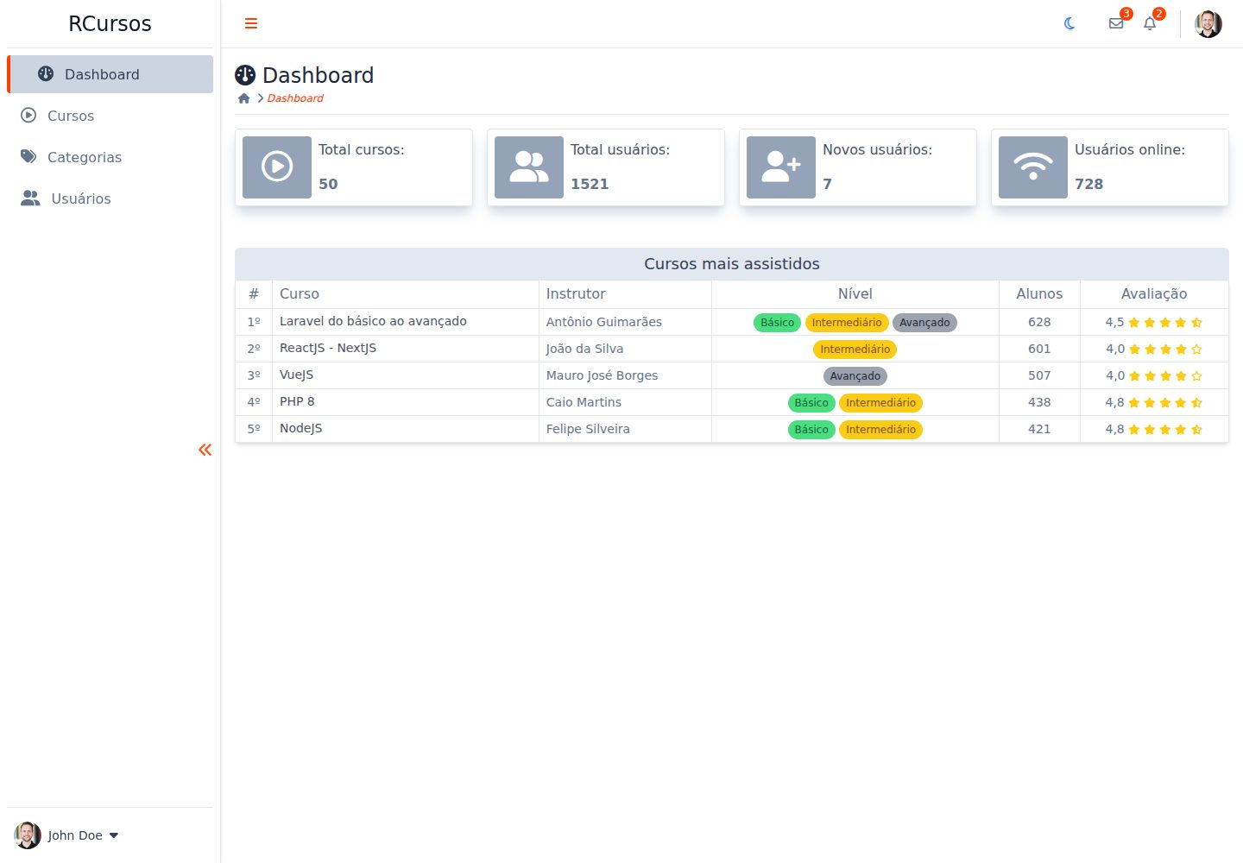This screenshot has height=863, width=1243.
Task: Open the Usuários sidebar menu item
Action: click(x=110, y=198)
